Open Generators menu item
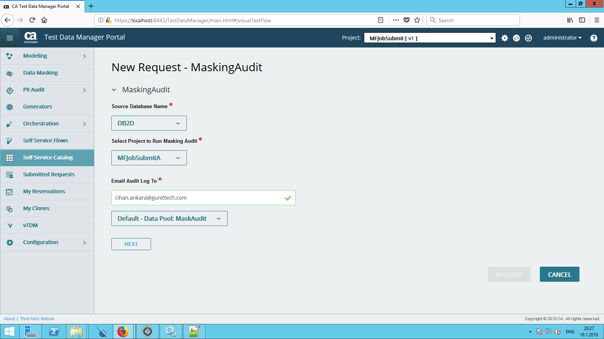This screenshot has width=604, height=339. (x=47, y=107)
